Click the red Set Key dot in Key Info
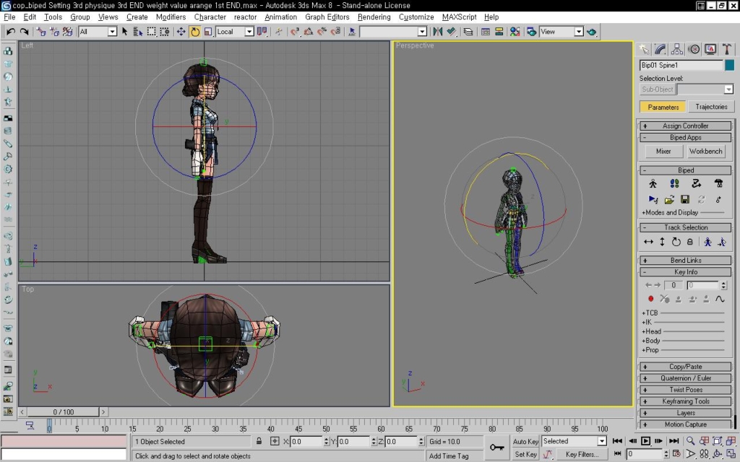The height and width of the screenshot is (462, 740). (651, 299)
